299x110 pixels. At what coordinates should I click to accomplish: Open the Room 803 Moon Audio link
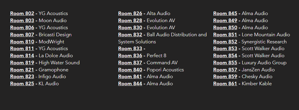22,21
